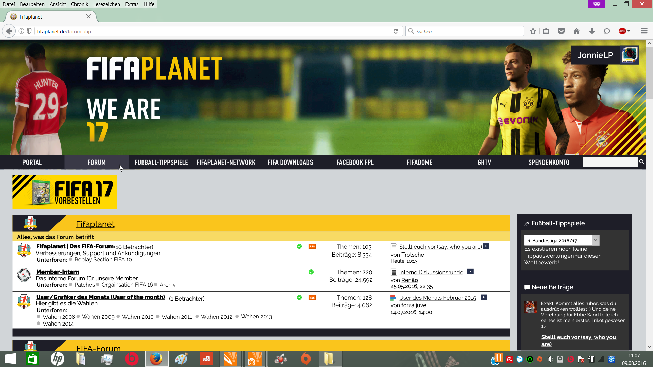Bookmark this page with the star icon
The image size is (653, 367).
click(x=533, y=31)
